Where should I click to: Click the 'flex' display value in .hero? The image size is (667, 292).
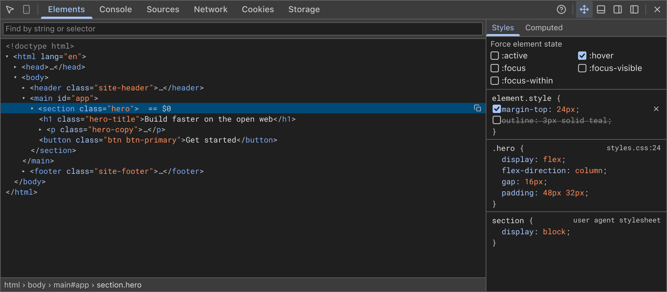552,160
